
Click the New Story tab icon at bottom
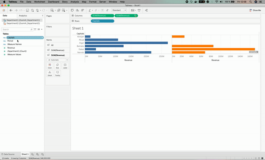click(42, 154)
